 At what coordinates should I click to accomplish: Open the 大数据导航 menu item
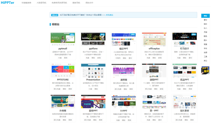[41, 3]
